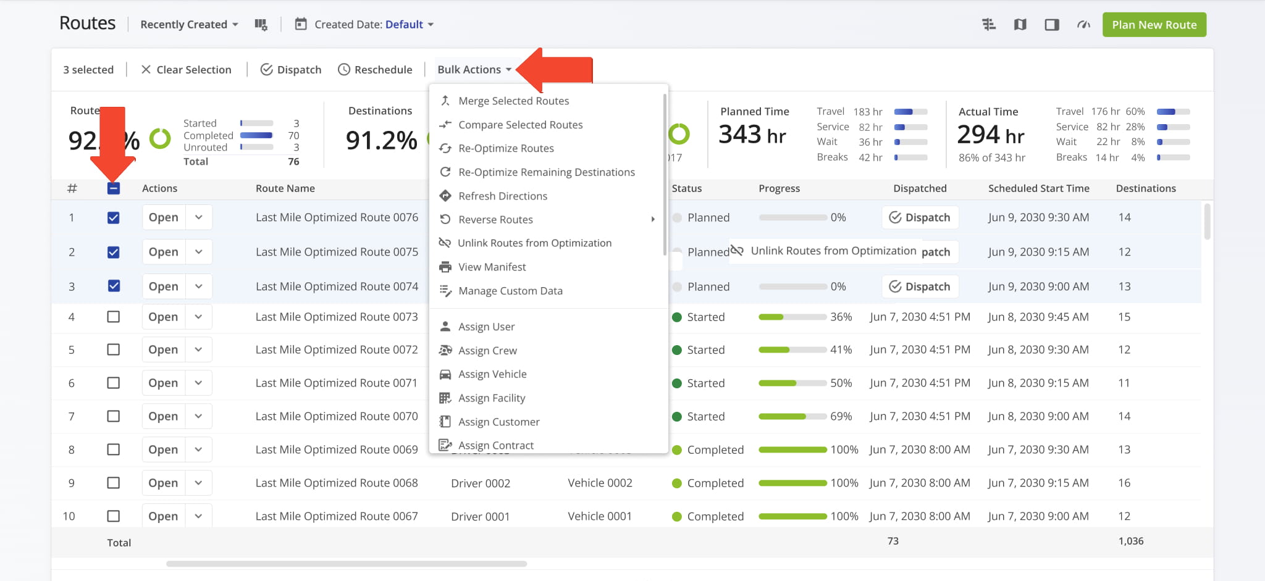Click the timeline view icon in top toolbar
Image resolution: width=1265 pixels, height=581 pixels.
(x=989, y=25)
